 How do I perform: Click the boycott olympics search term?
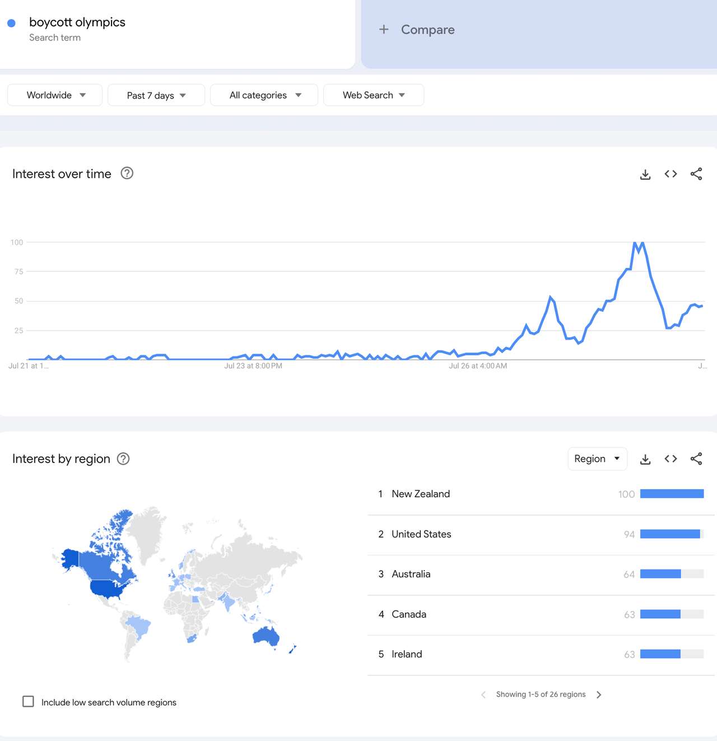[x=77, y=22]
